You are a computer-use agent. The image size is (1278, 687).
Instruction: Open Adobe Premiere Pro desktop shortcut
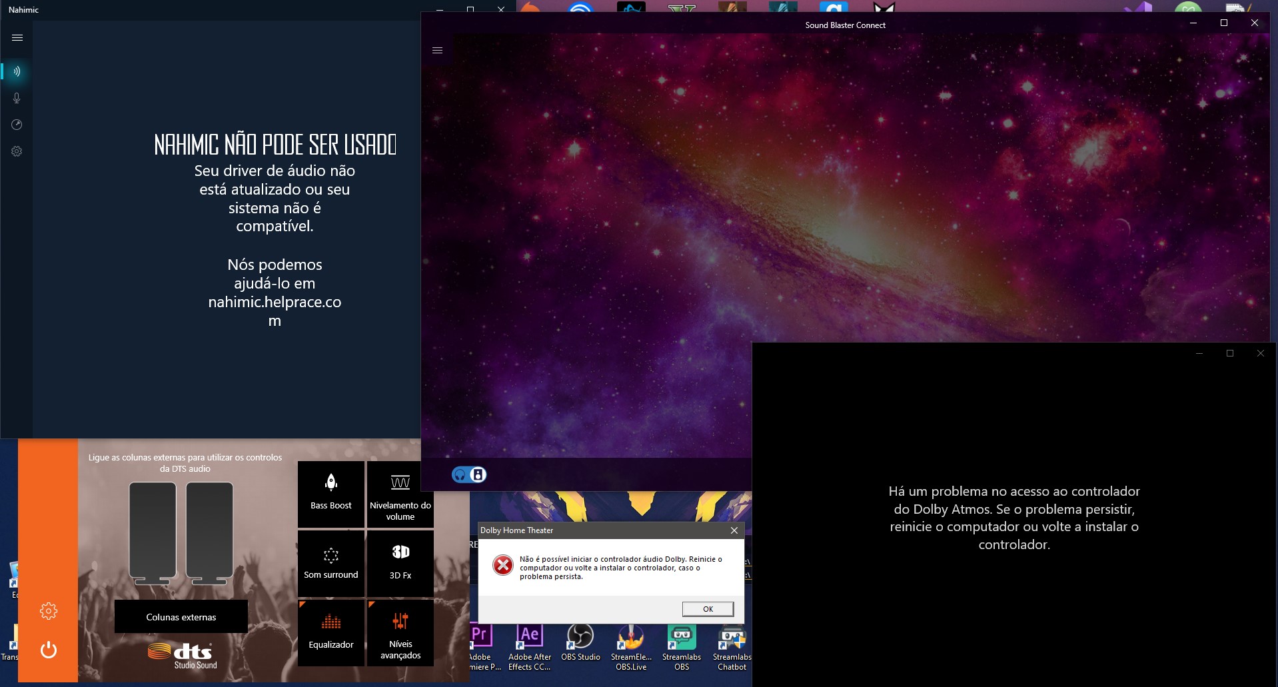click(x=481, y=647)
